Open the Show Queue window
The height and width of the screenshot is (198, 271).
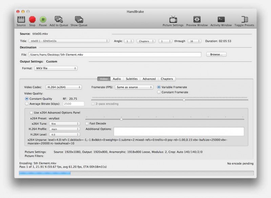click(x=79, y=20)
